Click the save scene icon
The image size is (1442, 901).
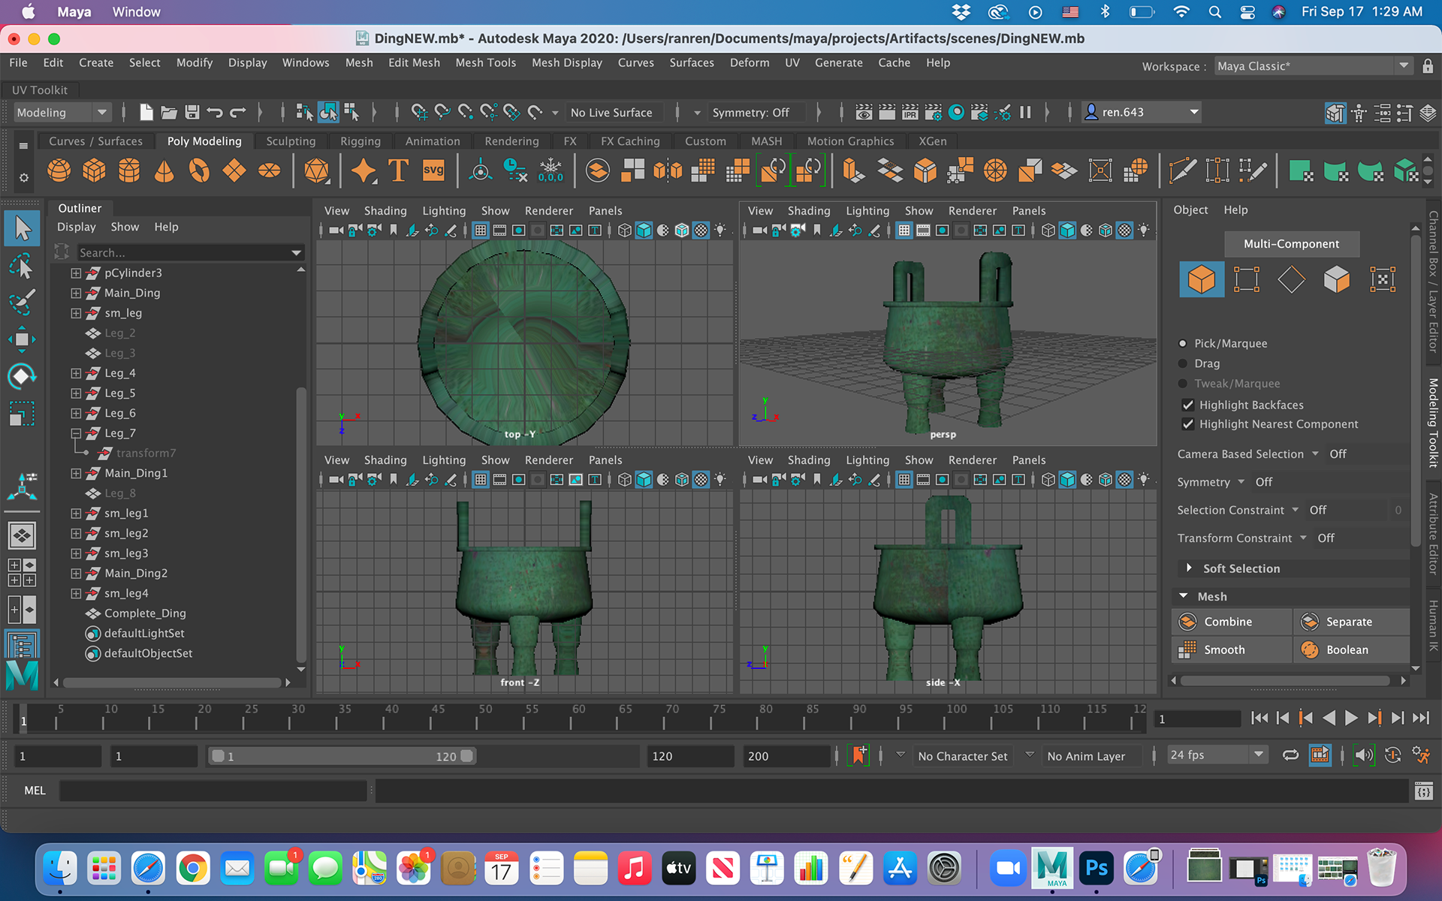click(192, 113)
